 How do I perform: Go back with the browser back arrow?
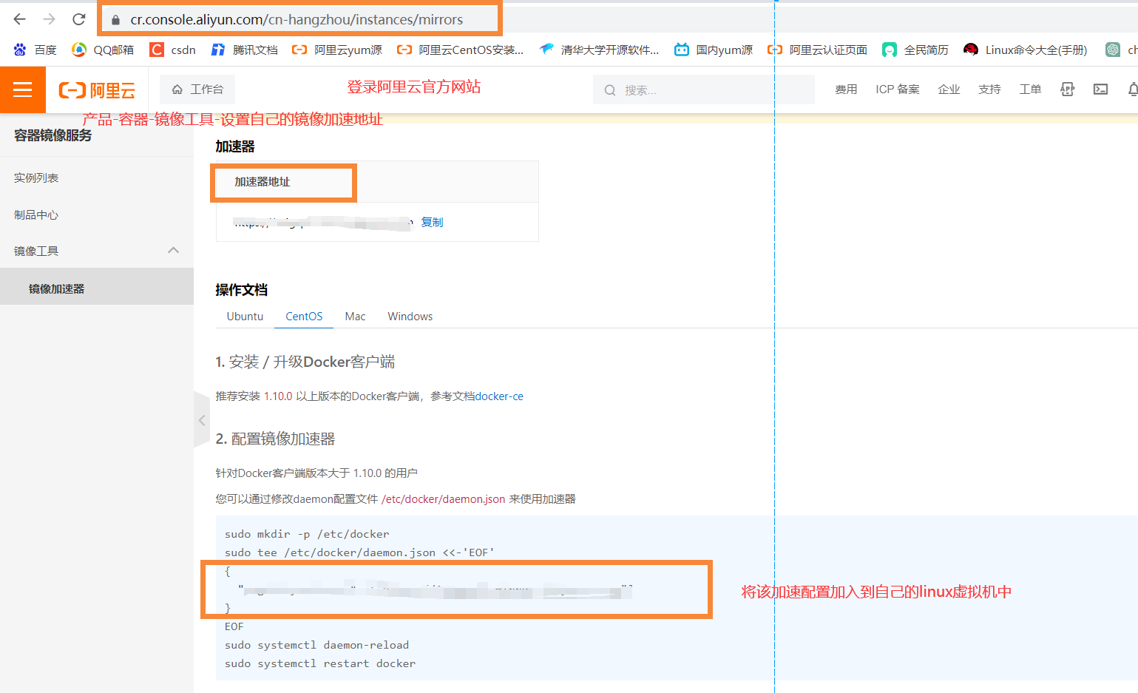point(20,19)
